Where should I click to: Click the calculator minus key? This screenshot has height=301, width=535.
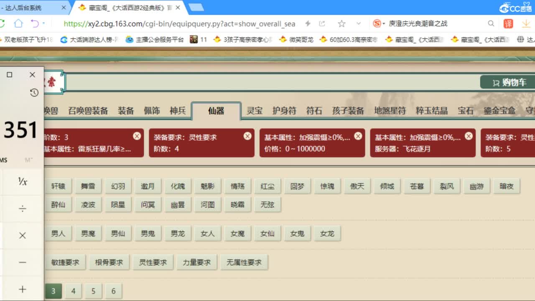point(23,262)
